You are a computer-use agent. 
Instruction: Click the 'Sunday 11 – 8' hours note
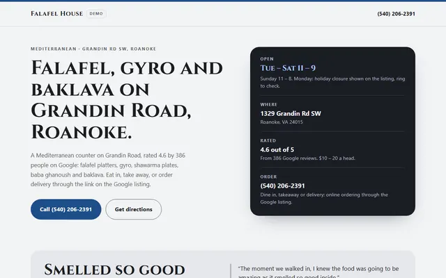[332, 82]
